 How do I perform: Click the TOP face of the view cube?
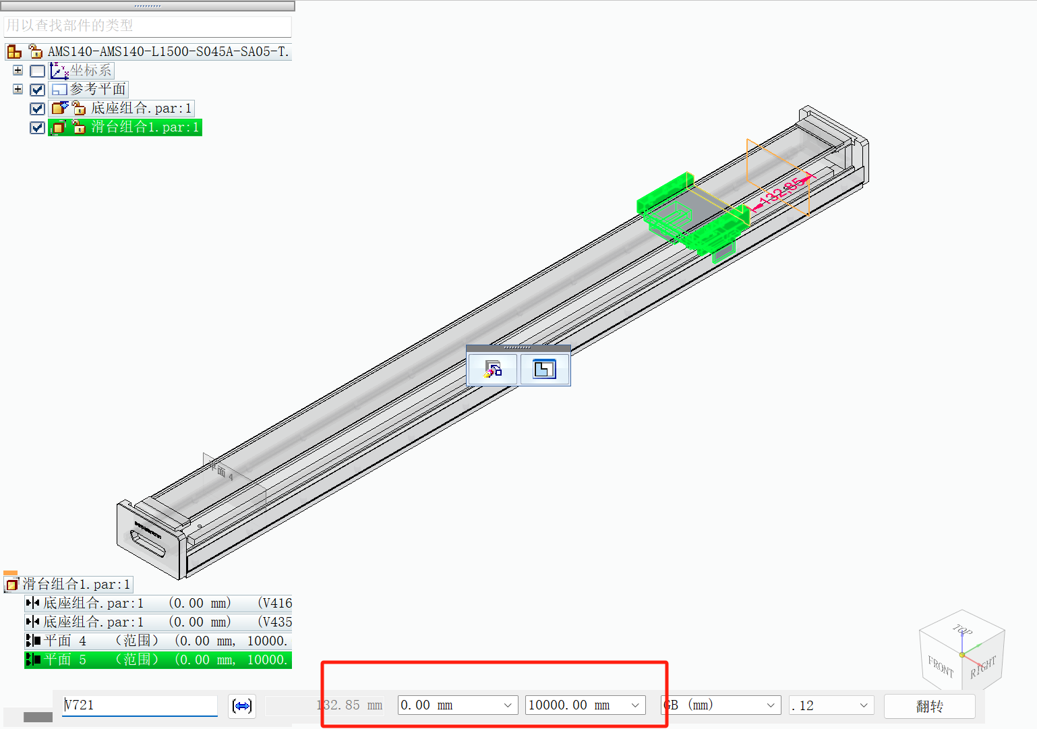click(x=962, y=631)
